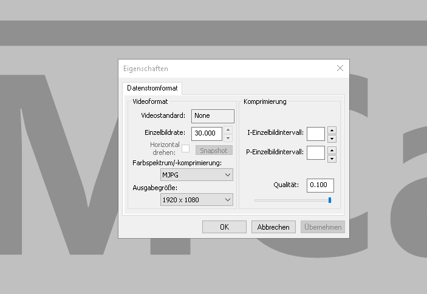The width and height of the screenshot is (427, 294).
Task: Open the Farbspektrum/-komprimierung MJPG dropdown
Action: [197, 175]
